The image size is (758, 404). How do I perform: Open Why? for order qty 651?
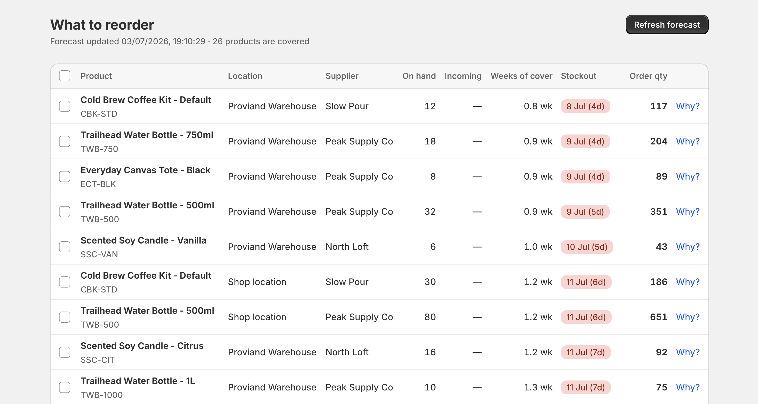click(687, 317)
